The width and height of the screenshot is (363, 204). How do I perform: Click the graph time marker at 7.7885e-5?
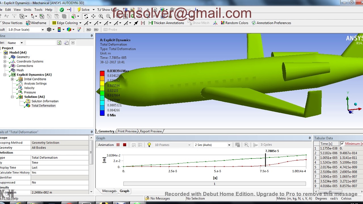point(265,160)
